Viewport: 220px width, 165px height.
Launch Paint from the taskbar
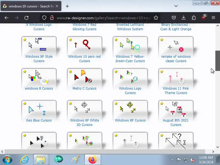(76, 160)
